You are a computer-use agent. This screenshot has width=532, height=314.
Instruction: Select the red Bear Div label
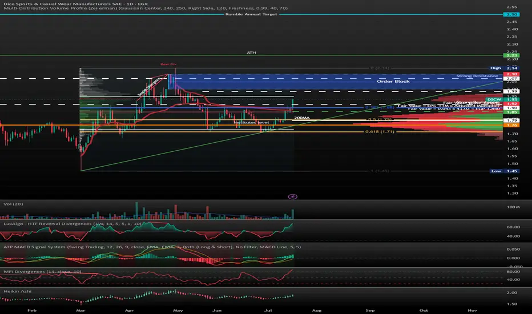168,64
